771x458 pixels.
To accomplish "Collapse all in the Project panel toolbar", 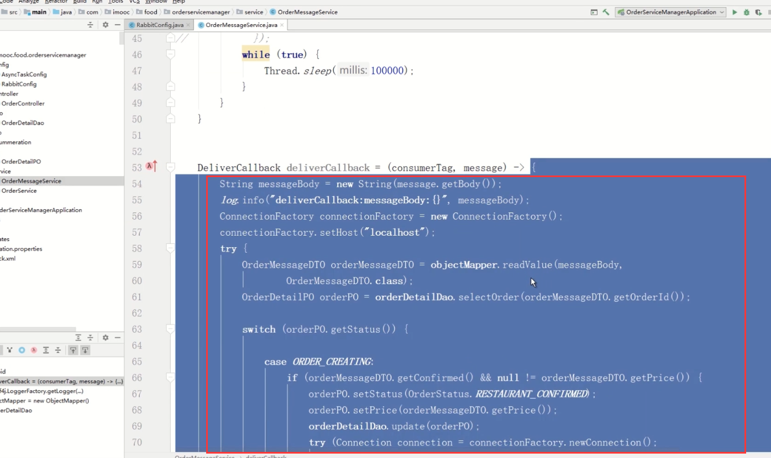I will point(91,25).
